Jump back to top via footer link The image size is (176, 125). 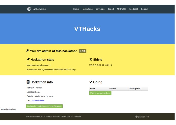(143, 117)
